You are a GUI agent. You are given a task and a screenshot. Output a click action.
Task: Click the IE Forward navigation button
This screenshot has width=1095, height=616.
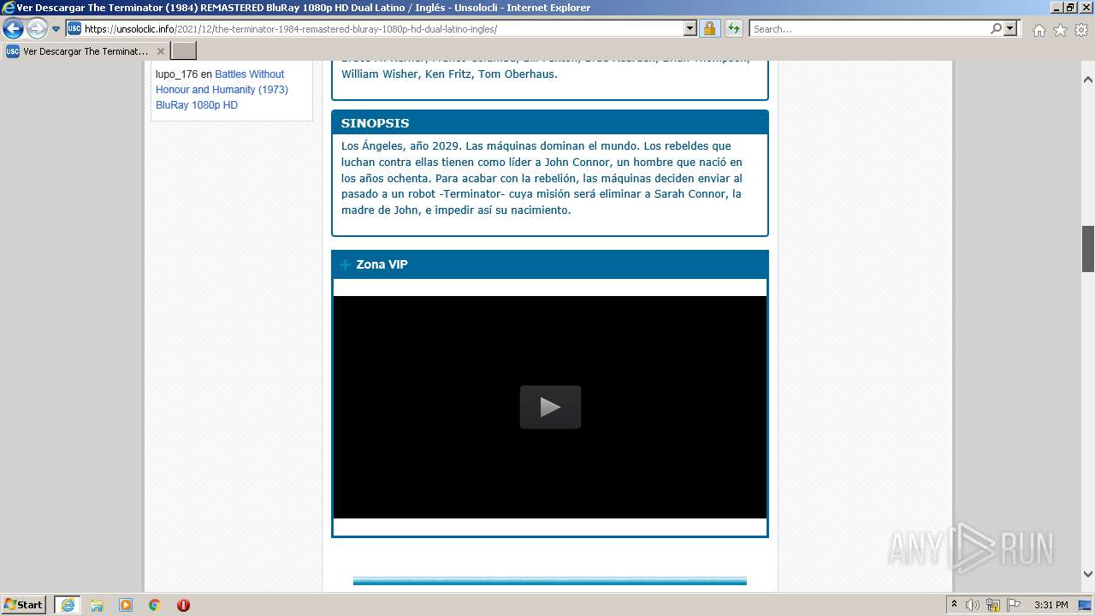(37, 29)
